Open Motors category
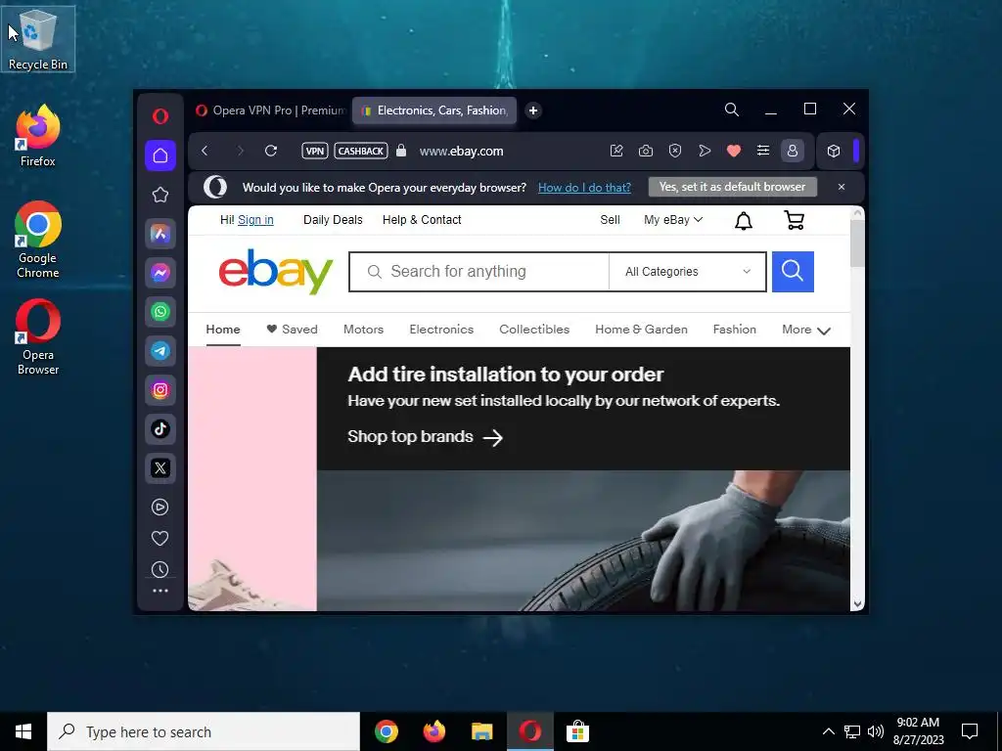This screenshot has height=751, width=1002. pos(364,330)
